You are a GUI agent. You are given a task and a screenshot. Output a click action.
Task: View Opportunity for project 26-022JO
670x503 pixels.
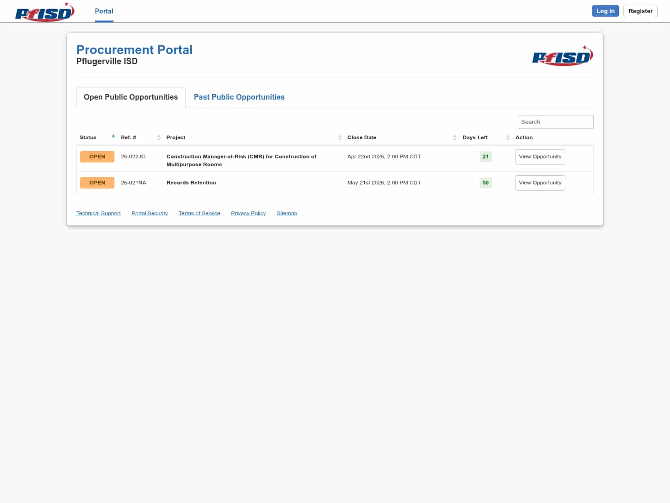click(540, 156)
